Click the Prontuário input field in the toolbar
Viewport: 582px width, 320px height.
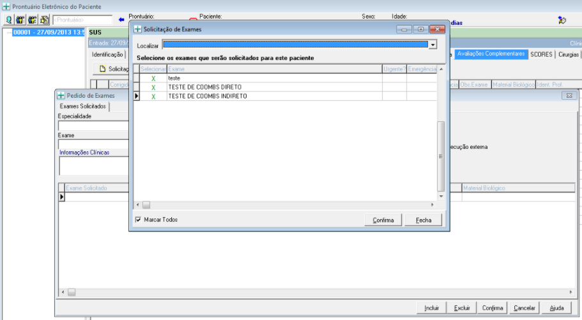coord(82,20)
